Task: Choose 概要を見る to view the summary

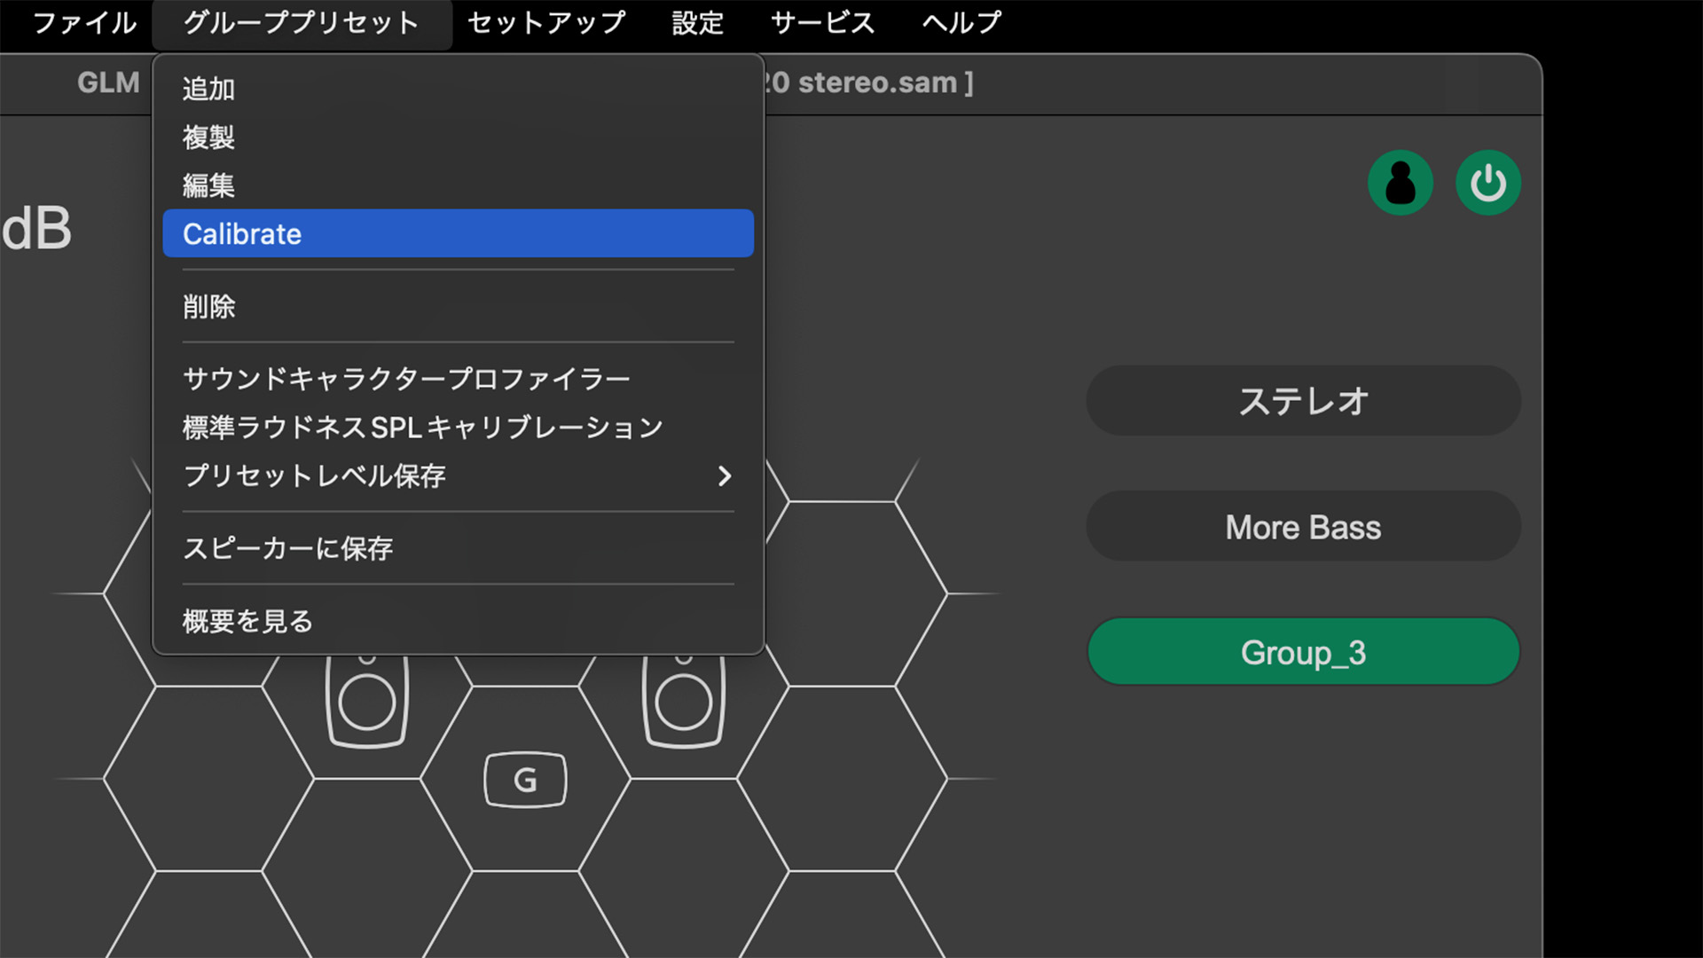Action: coord(247,621)
